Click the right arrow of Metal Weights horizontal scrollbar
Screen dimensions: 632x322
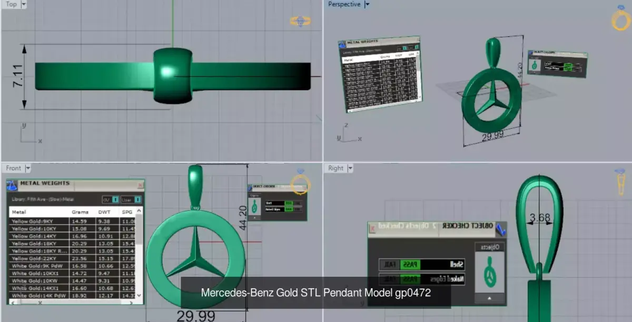click(132, 302)
